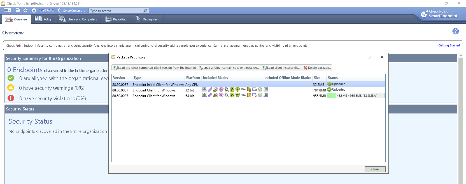Click the blue help question mark icon
The width and height of the screenshot is (466, 184).
pyautogui.click(x=455, y=31)
